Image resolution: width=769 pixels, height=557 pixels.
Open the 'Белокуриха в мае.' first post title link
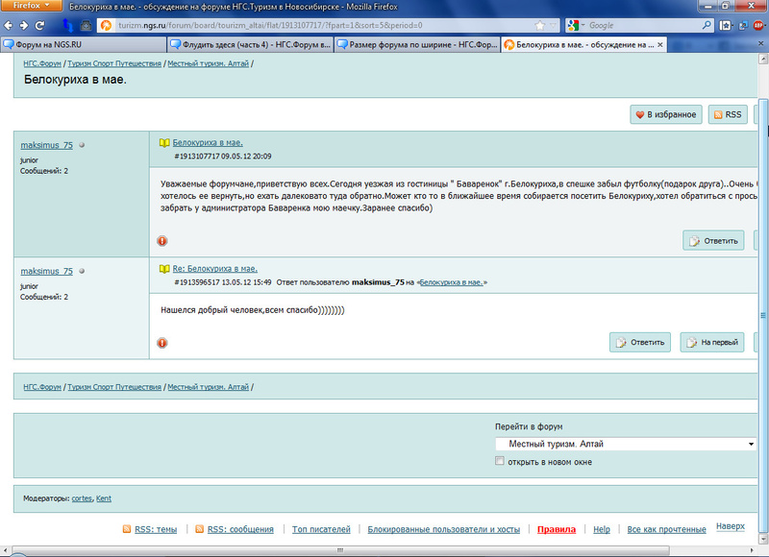[208, 142]
